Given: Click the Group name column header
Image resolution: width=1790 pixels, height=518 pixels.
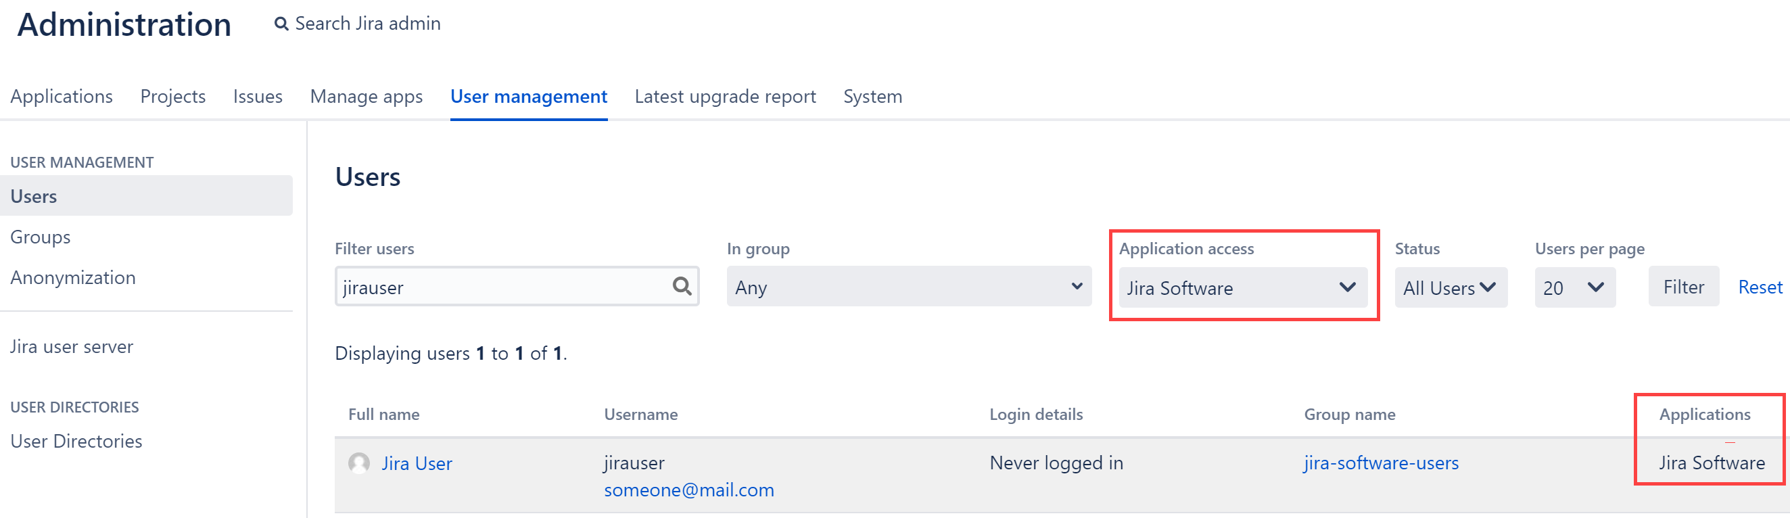Looking at the screenshot, I should coord(1350,415).
